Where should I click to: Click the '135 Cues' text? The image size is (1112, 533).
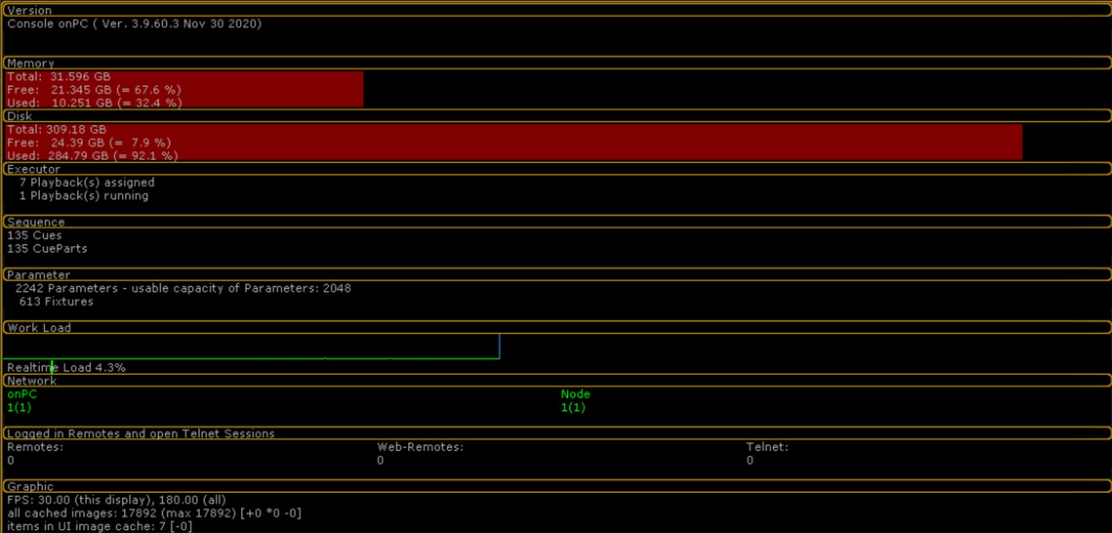(34, 235)
